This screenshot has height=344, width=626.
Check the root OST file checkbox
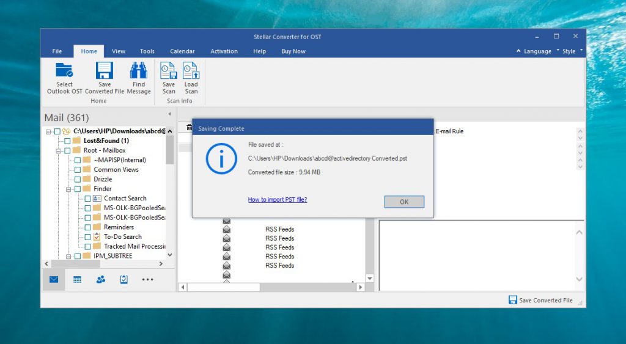tap(57, 131)
